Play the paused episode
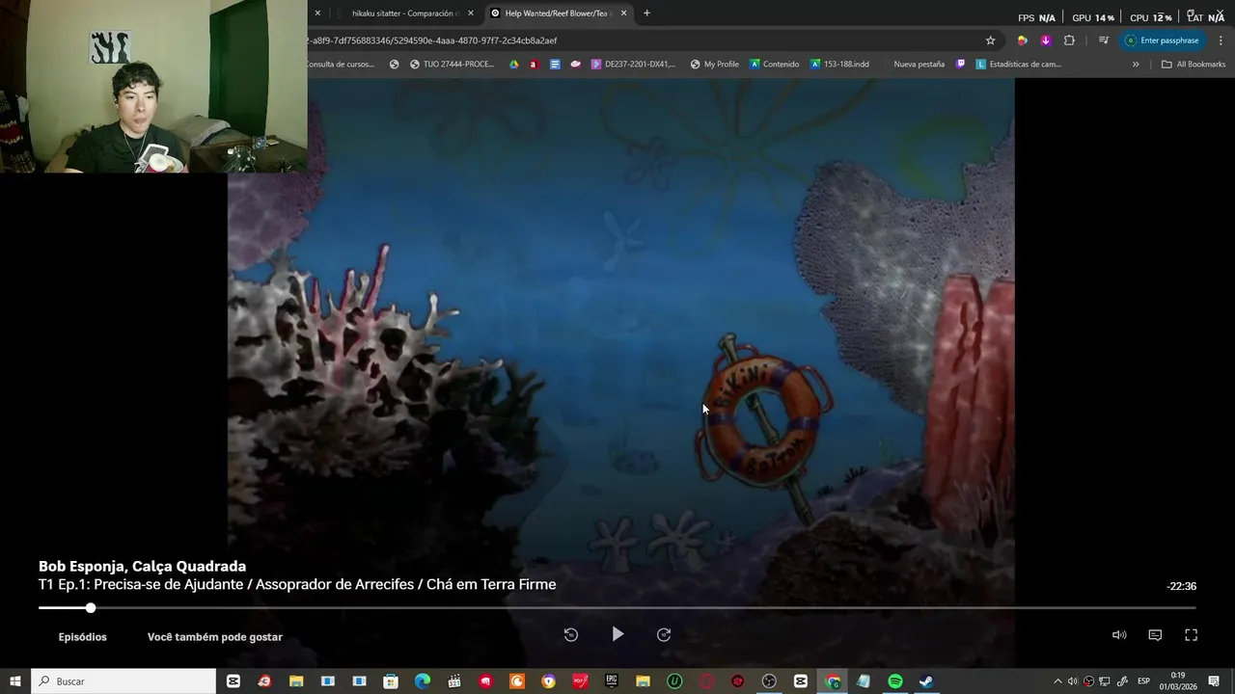This screenshot has width=1235, height=694. (x=617, y=634)
